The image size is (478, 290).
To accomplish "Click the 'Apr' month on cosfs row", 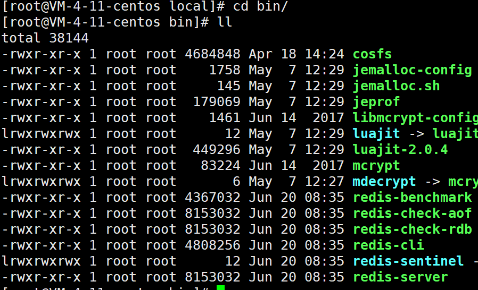I will click(261, 55).
